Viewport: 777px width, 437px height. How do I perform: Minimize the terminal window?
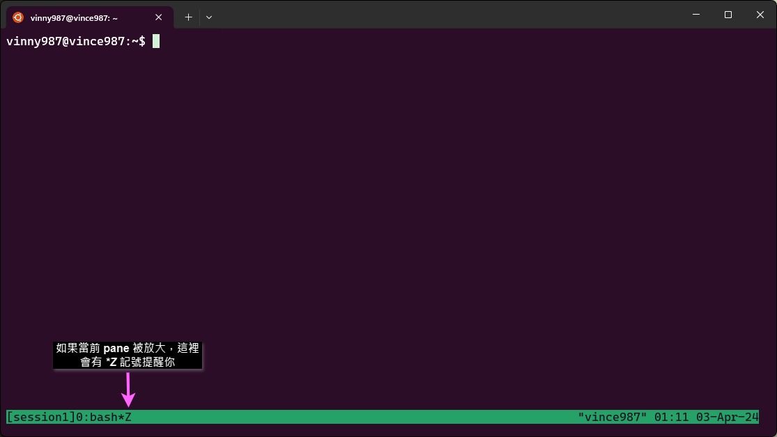coord(695,15)
